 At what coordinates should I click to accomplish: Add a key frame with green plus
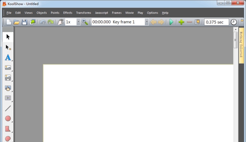tap(181, 22)
